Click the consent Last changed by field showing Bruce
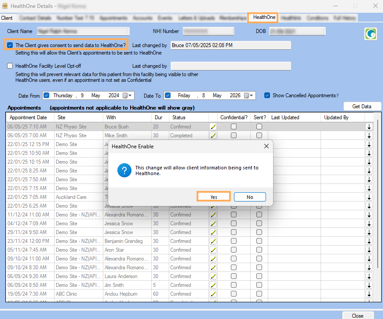The image size is (383, 319). 230,45
